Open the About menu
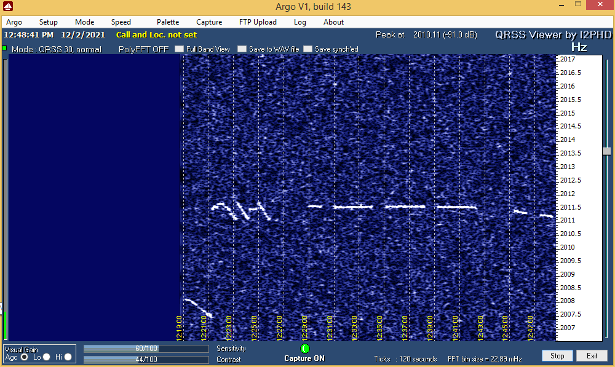615x367 pixels. coord(333,22)
